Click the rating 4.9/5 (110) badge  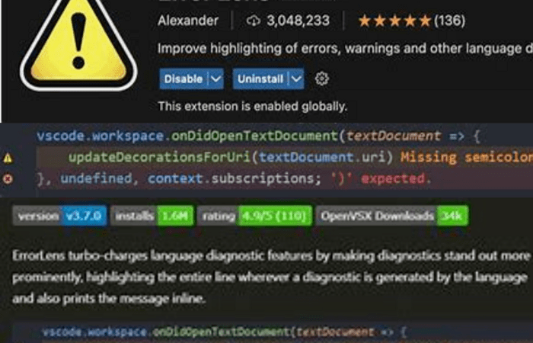(255, 216)
